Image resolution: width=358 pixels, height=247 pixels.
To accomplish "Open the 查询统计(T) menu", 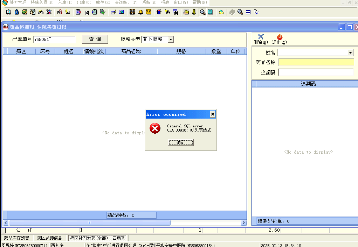I will pos(126,2).
